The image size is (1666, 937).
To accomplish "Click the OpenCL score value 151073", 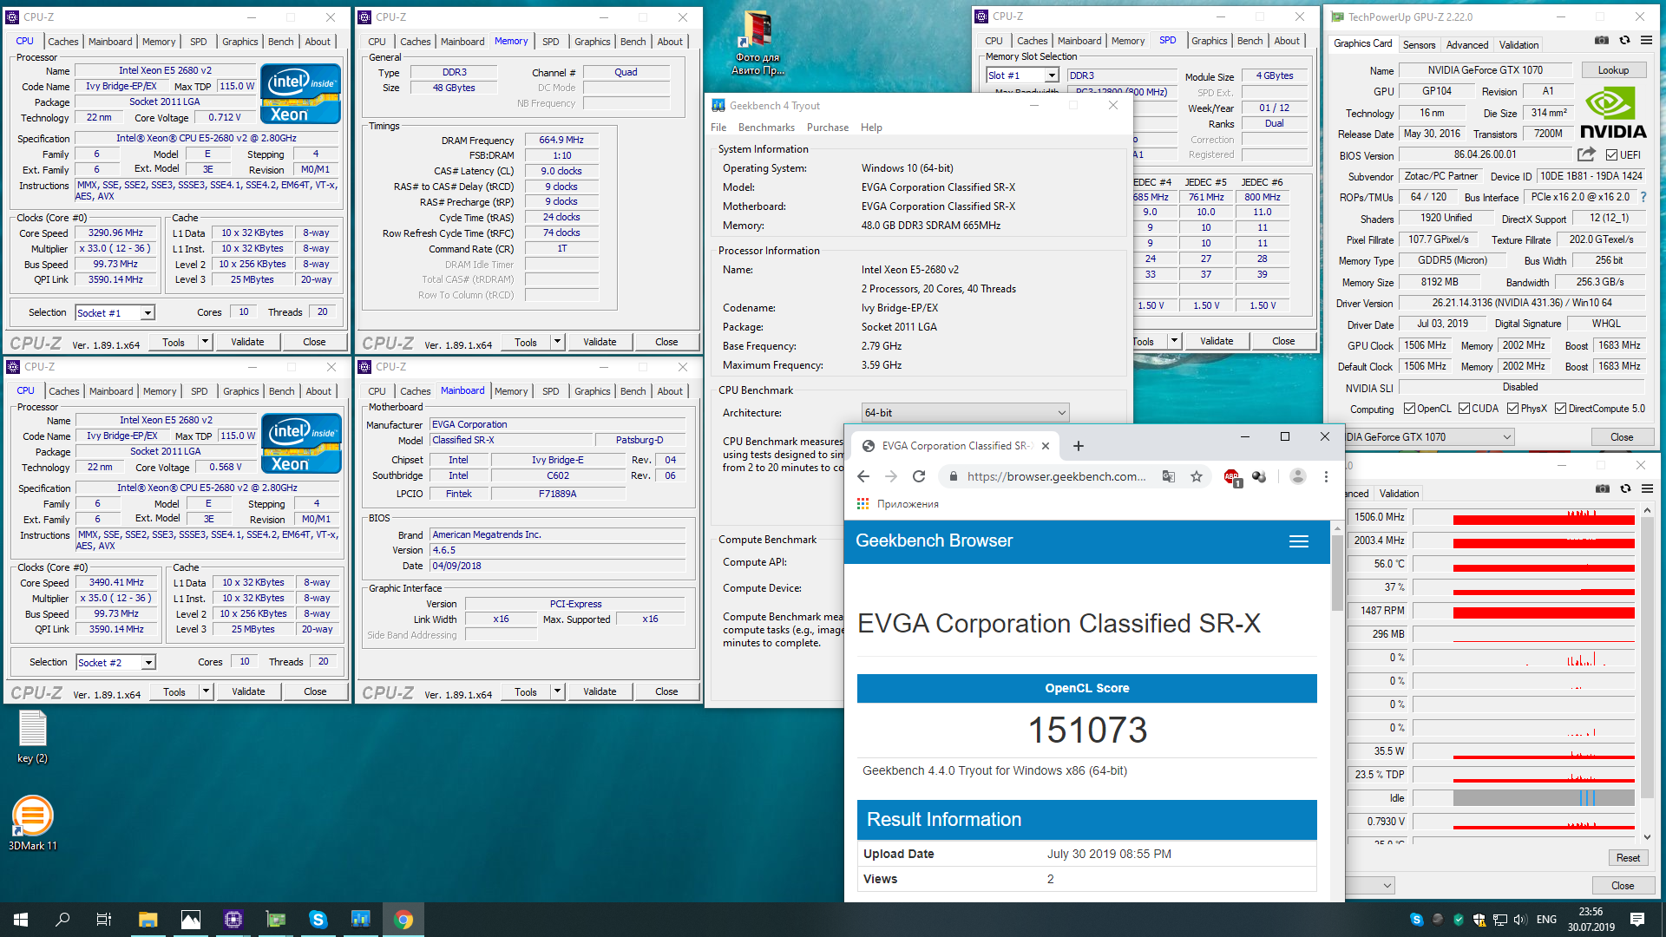I will pos(1087,731).
